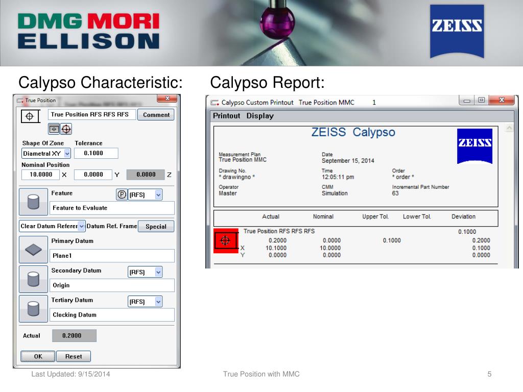This screenshot has width=523, height=392.
Task: Click the projected tolerance P icon
Action: [122, 194]
